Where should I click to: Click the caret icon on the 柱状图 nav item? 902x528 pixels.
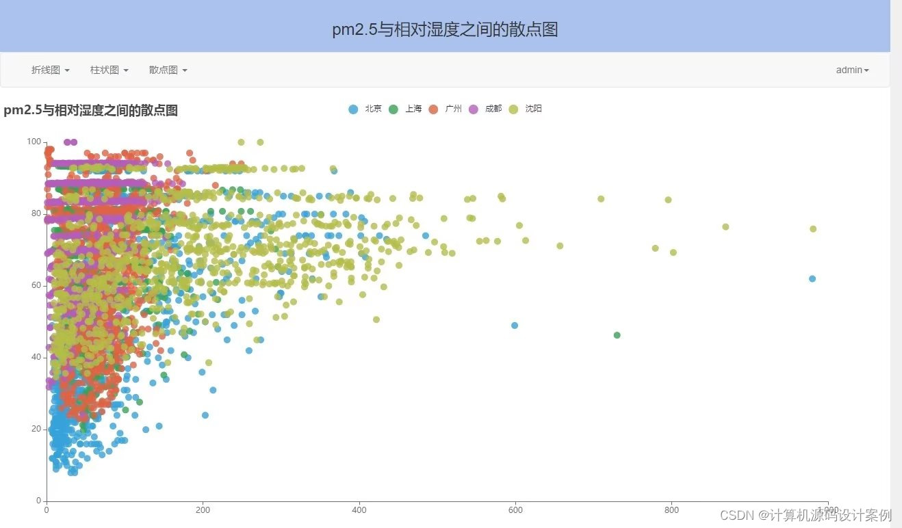(125, 70)
